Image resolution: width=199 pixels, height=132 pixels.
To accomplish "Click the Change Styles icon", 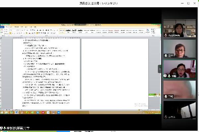I will (148, 31).
